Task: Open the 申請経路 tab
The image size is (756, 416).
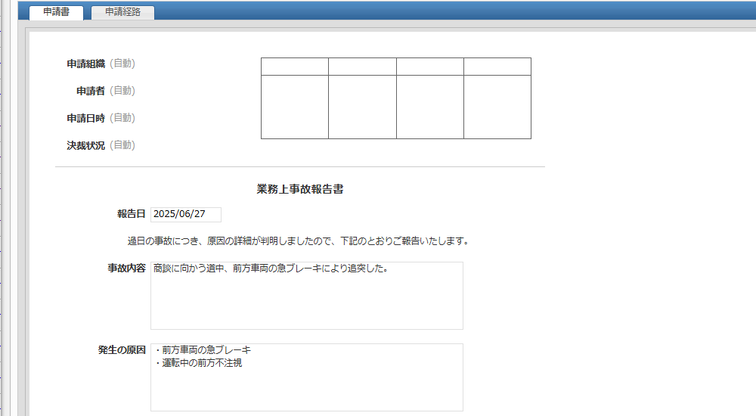Action: 122,12
